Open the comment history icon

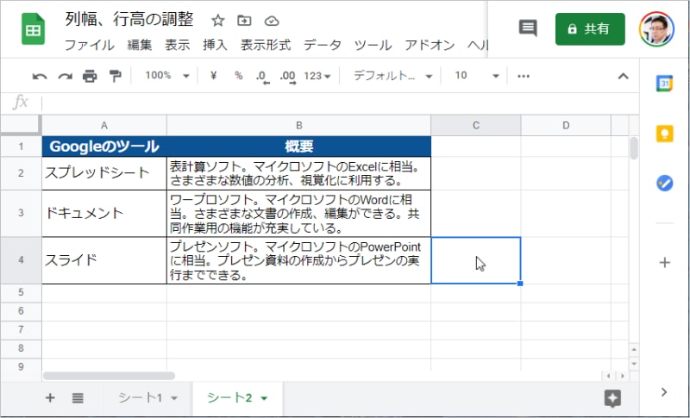[x=528, y=28]
